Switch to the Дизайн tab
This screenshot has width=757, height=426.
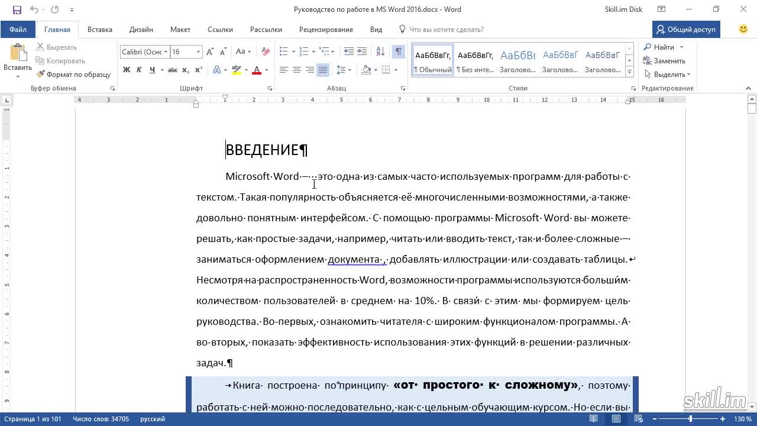click(141, 30)
